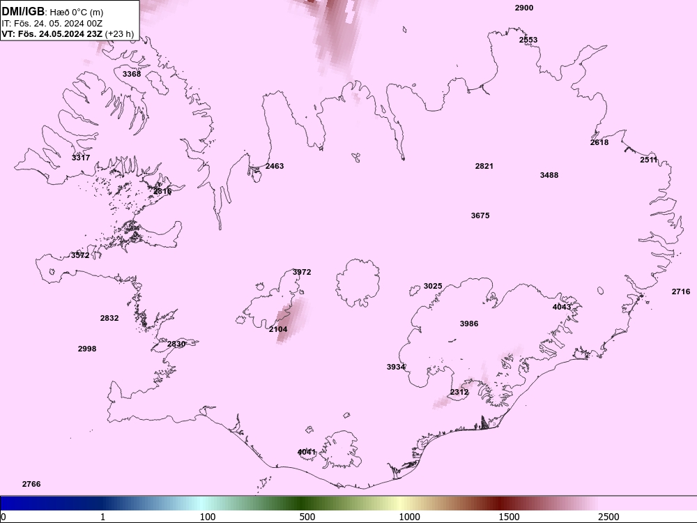
Task: Select the 2716 value offshore east
Action: (680, 291)
